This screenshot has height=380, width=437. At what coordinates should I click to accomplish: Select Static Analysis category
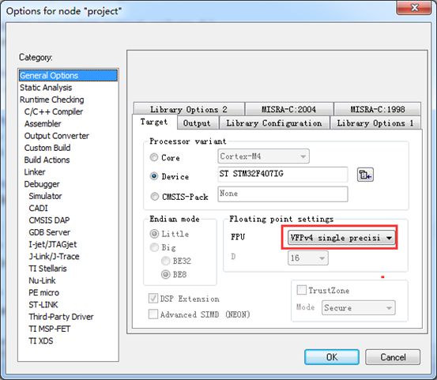(x=46, y=88)
